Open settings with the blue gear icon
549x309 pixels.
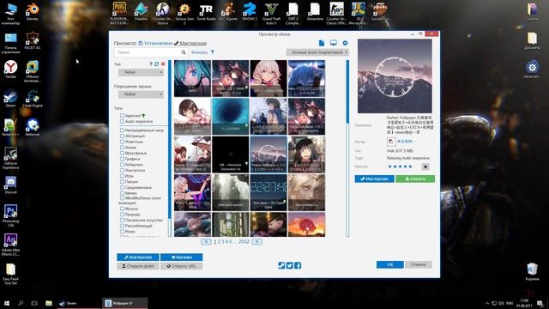coord(345,43)
